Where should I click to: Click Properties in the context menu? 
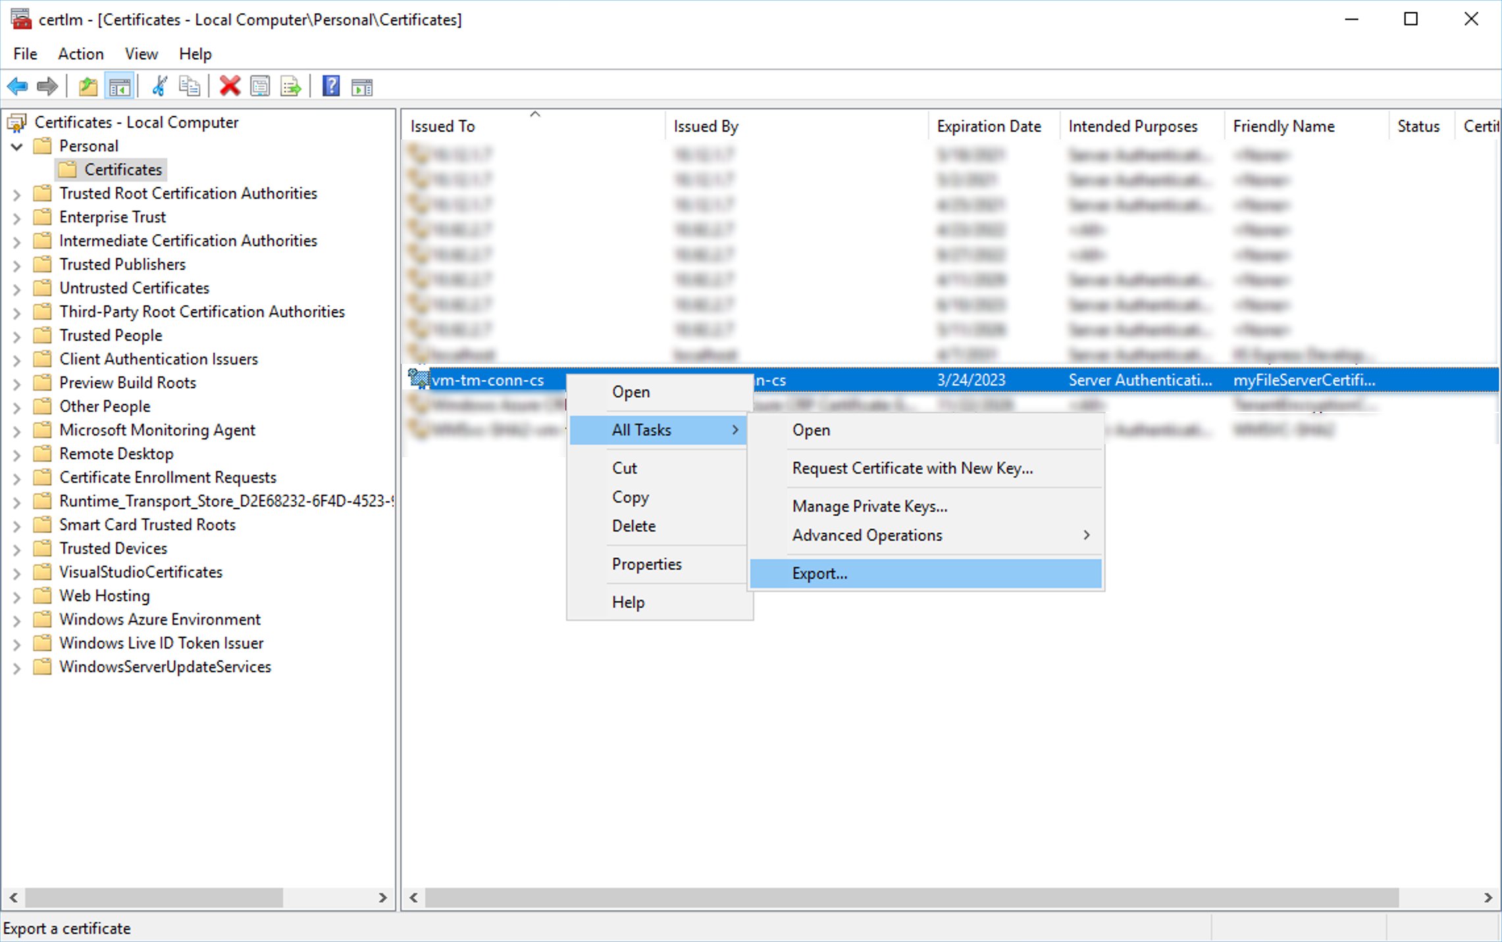tap(658, 564)
